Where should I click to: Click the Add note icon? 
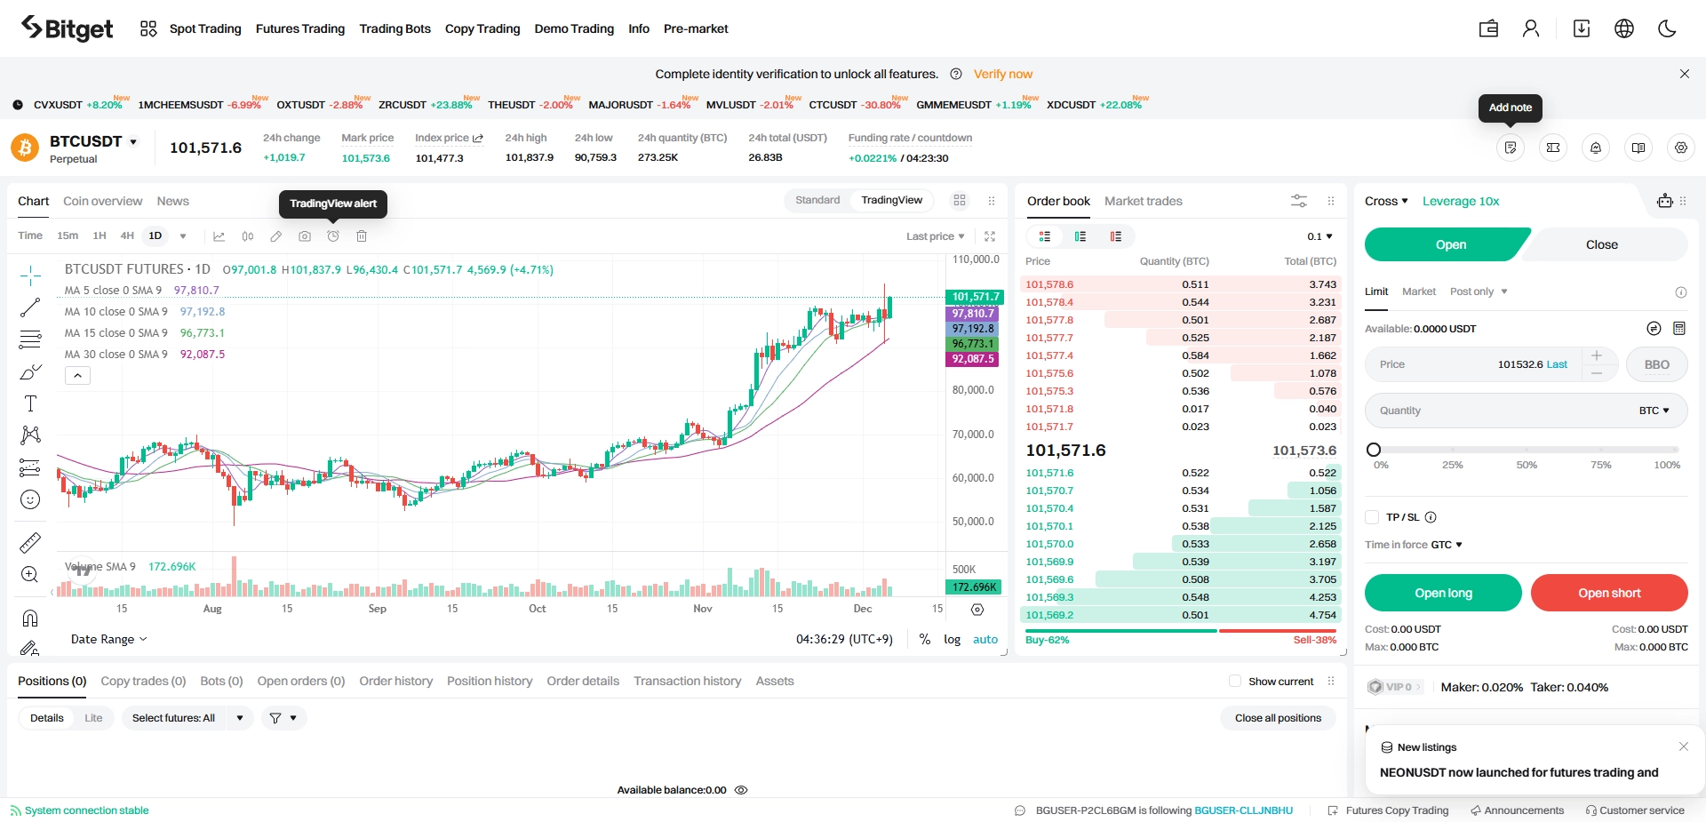(x=1511, y=148)
